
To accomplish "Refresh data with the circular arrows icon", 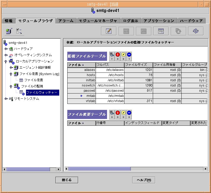I will pos(196,31).
